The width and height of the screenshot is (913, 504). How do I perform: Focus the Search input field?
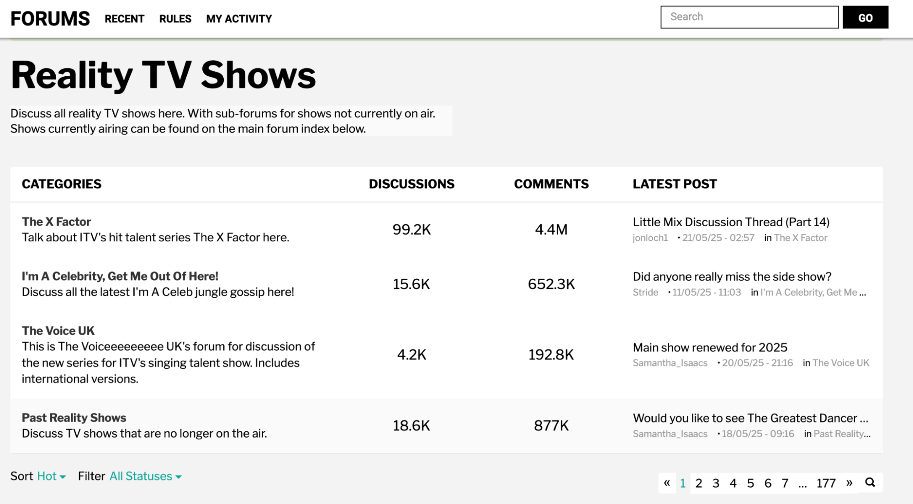(749, 17)
